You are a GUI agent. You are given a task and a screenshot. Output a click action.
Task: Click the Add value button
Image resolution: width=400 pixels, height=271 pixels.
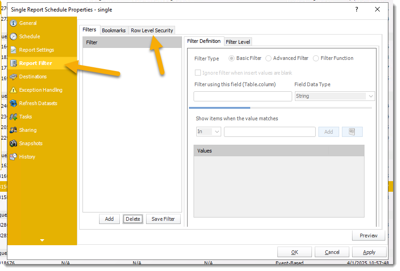329,132
